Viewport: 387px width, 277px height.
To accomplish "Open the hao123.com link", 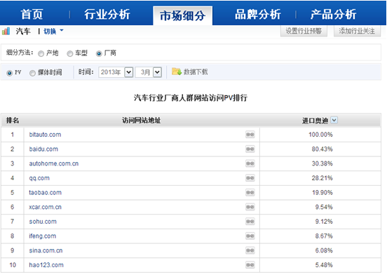I will [x=46, y=265].
